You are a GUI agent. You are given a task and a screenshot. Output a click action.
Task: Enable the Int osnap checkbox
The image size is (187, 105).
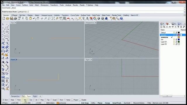pos(34,100)
